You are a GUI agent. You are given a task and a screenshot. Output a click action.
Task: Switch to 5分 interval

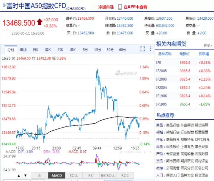[85, 50]
